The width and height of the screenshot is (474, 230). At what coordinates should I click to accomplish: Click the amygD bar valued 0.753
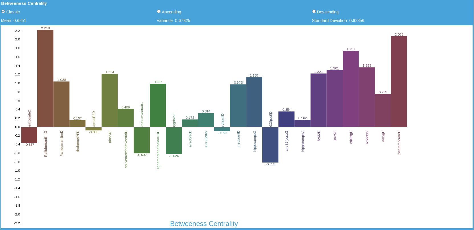383,110
